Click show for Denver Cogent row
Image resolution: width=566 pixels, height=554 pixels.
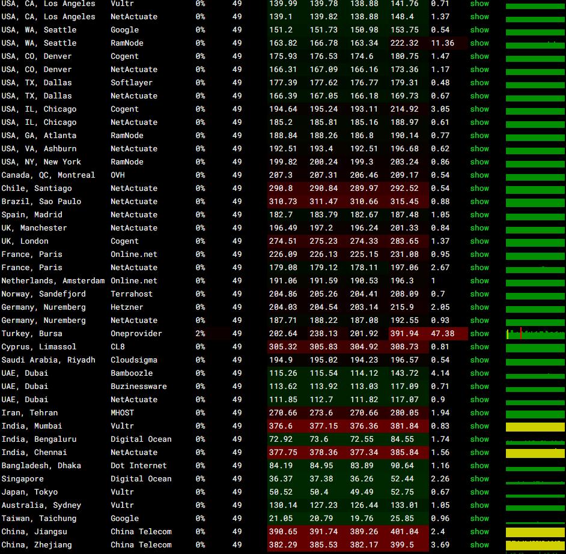click(479, 56)
